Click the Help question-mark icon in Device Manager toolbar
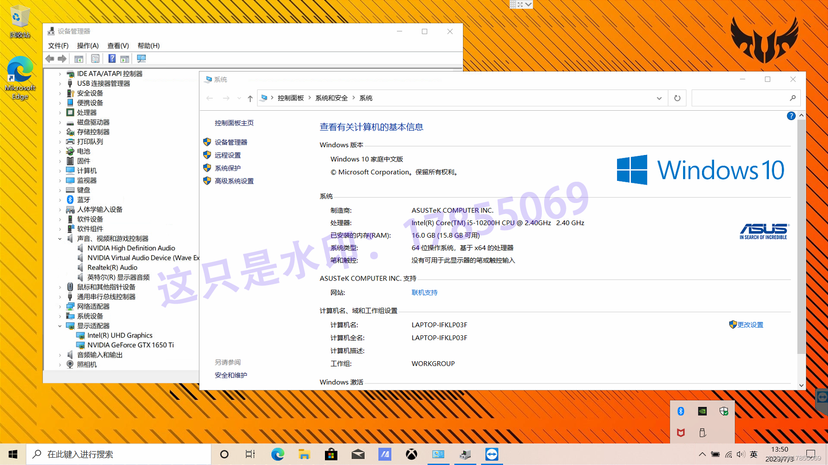The image size is (828, 465). [x=112, y=59]
